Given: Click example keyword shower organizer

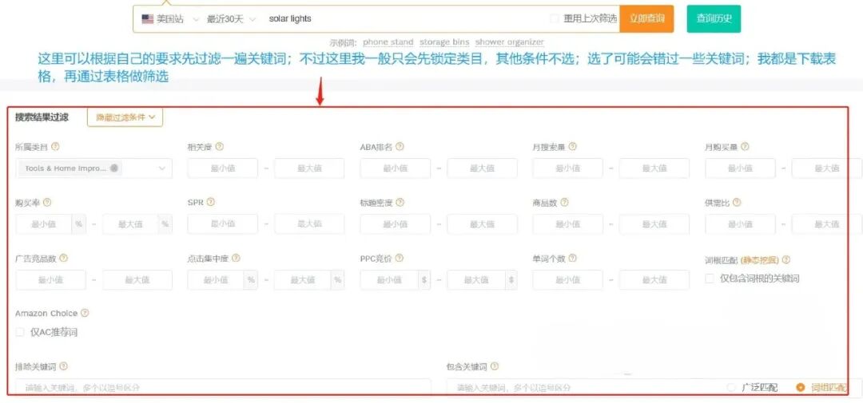Looking at the screenshot, I should [510, 42].
